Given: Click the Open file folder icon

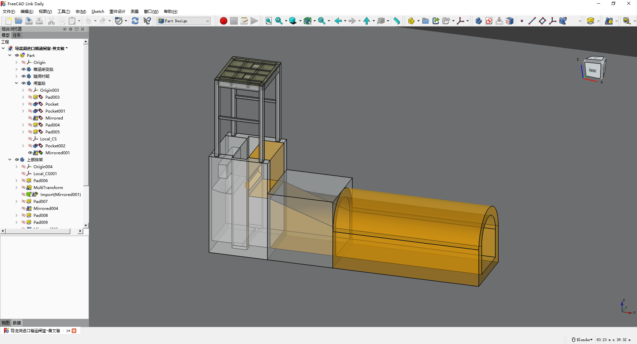Looking at the screenshot, I should coord(19,21).
